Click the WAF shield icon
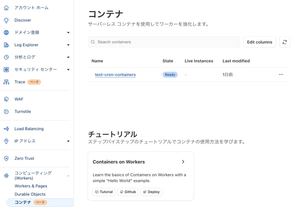299x207 pixels. 6,99
